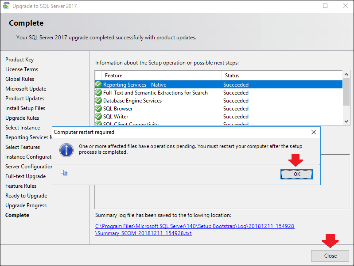Select the Full-Text and Semantic Extractions for Search row
Image resolution: width=354 pixels, height=266 pixels.
click(218, 93)
